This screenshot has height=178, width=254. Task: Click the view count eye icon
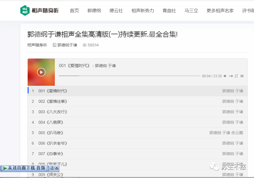coord(84,45)
